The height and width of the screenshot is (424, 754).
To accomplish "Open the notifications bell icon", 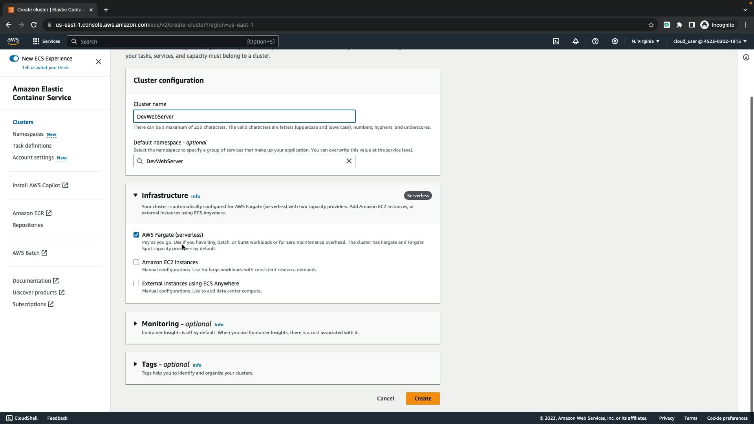I will [576, 41].
